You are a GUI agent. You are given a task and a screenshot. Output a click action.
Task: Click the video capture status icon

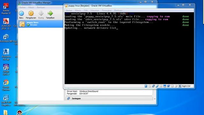coord(169,86)
